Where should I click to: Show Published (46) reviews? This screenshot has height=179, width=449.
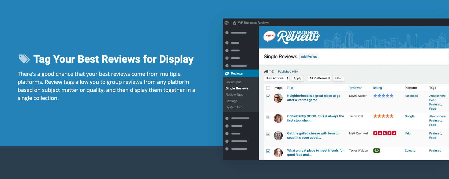click(288, 72)
